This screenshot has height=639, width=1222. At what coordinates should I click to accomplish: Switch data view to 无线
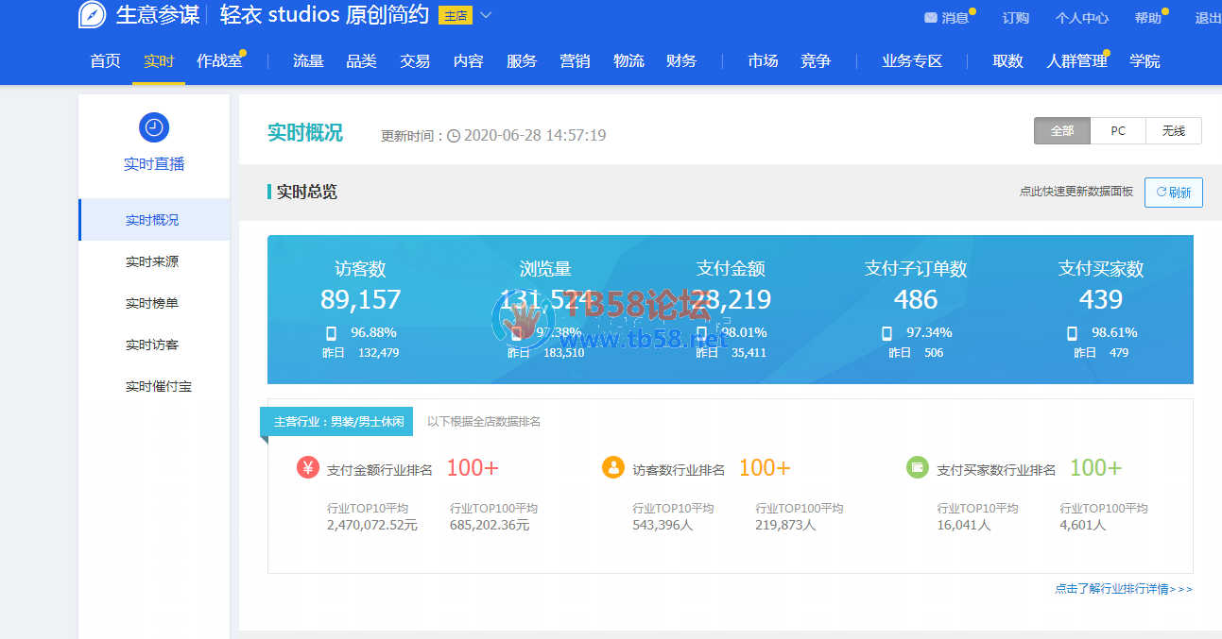point(1174,131)
